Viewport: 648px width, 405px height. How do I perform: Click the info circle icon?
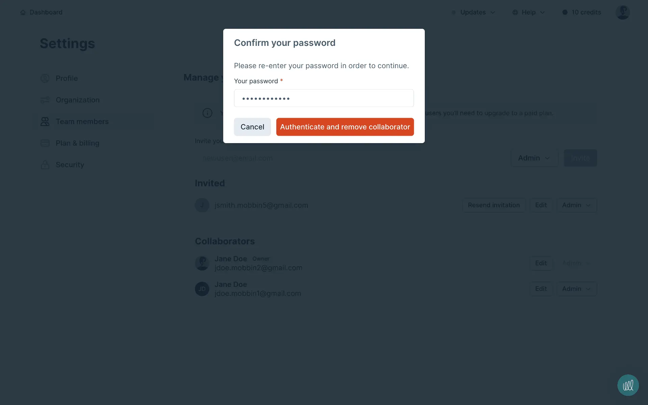point(207,113)
